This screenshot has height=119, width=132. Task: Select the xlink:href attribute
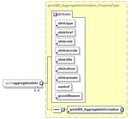tap(65, 32)
